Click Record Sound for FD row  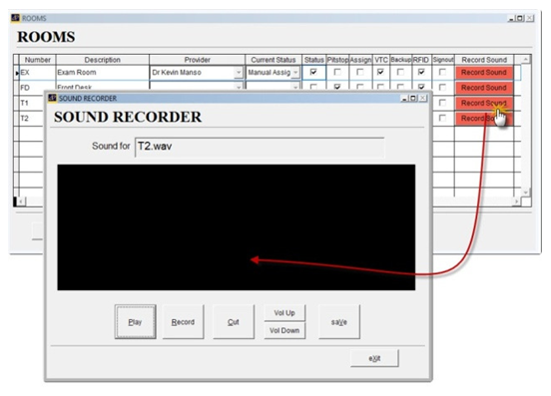[483, 88]
